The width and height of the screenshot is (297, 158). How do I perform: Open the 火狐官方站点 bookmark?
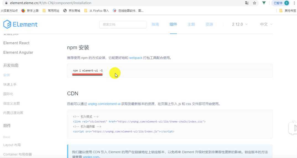click(x=9, y=10)
